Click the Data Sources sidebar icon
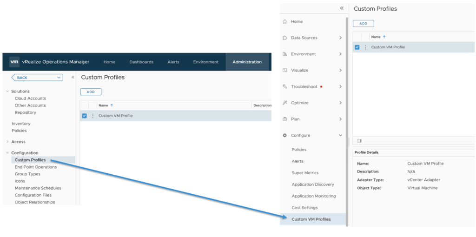The image size is (476, 237). click(285, 38)
